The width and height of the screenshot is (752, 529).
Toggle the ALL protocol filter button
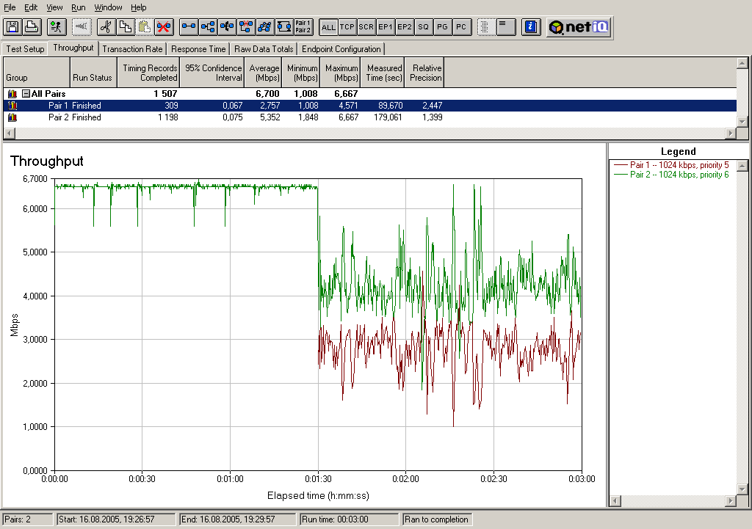click(328, 27)
